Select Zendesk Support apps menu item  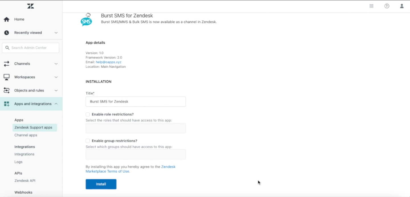[x=35, y=128]
